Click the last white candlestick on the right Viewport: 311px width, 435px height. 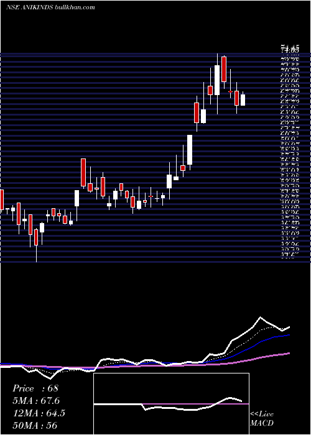tap(243, 100)
